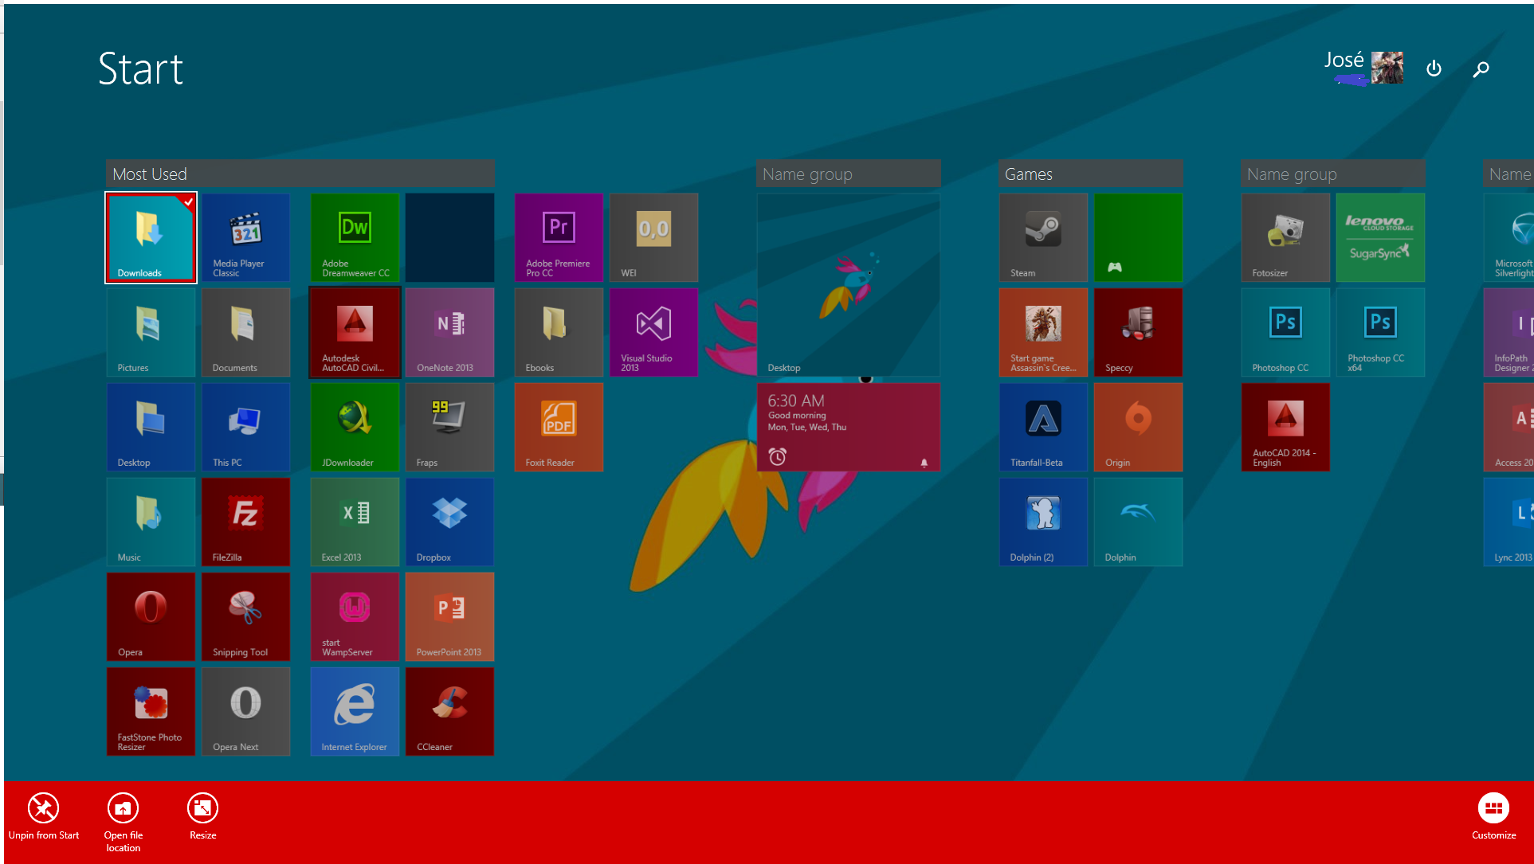Open Photoshop CC x64

(x=1379, y=332)
